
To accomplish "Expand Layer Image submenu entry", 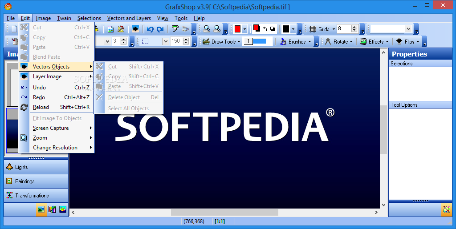I will coord(57,76).
